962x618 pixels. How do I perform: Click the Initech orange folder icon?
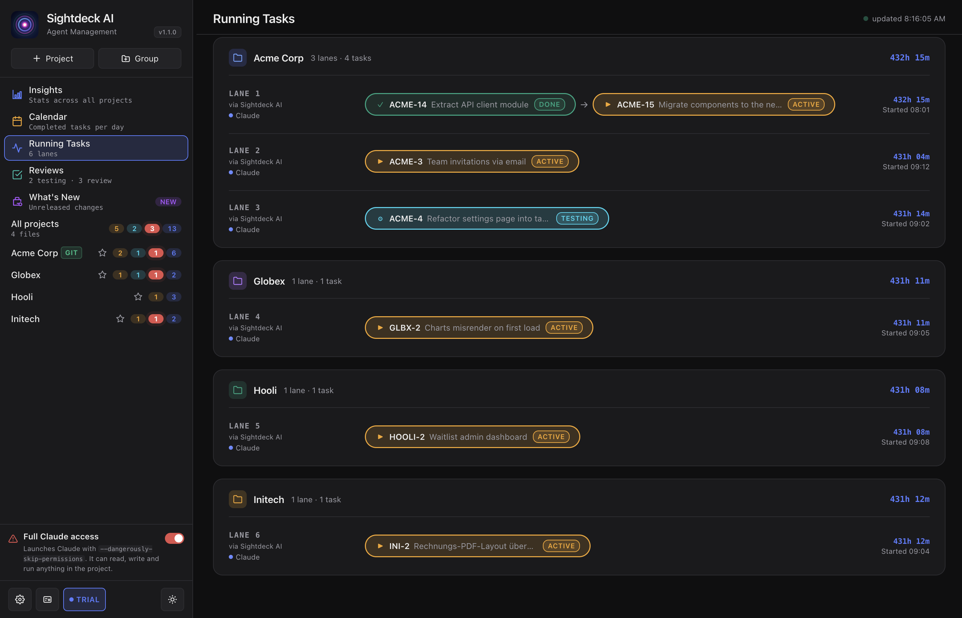(x=238, y=499)
